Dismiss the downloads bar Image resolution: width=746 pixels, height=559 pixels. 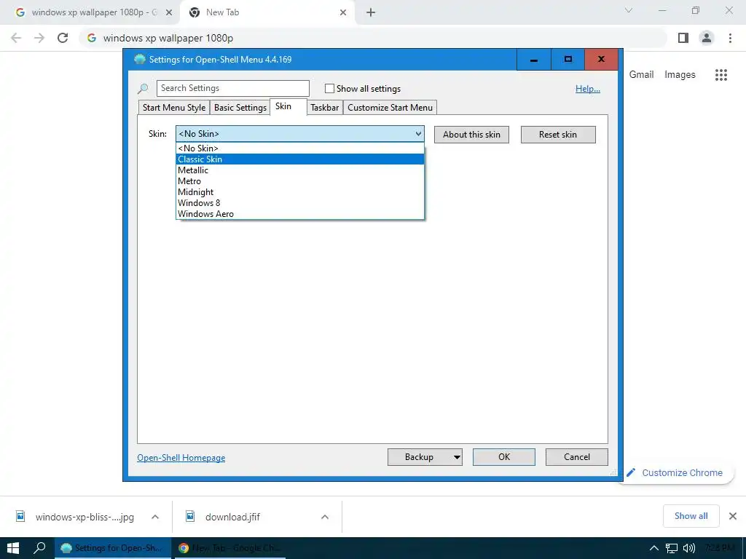pos(733,516)
